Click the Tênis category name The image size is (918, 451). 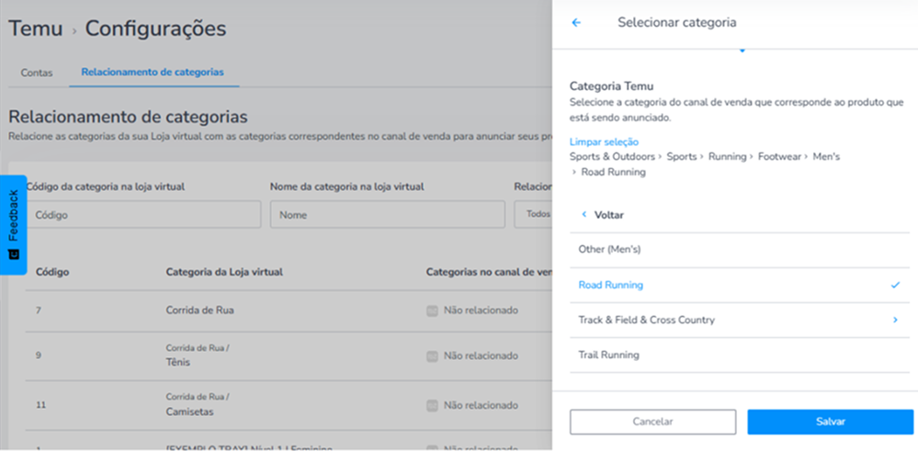pos(178,362)
